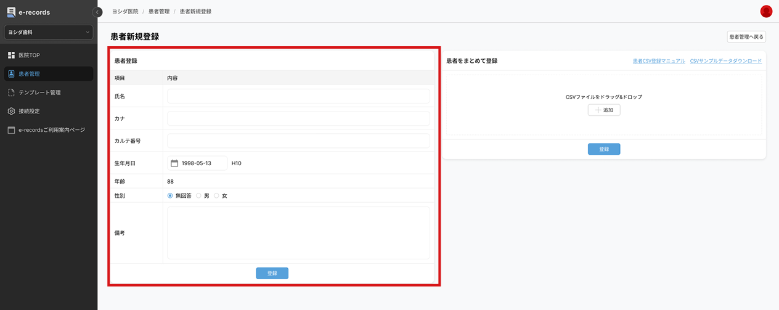This screenshot has width=779, height=310.
Task: Click the 患者管理 person icon
Action: [x=11, y=74]
